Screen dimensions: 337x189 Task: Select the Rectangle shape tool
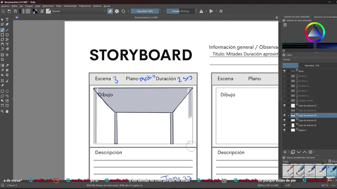point(2,35)
